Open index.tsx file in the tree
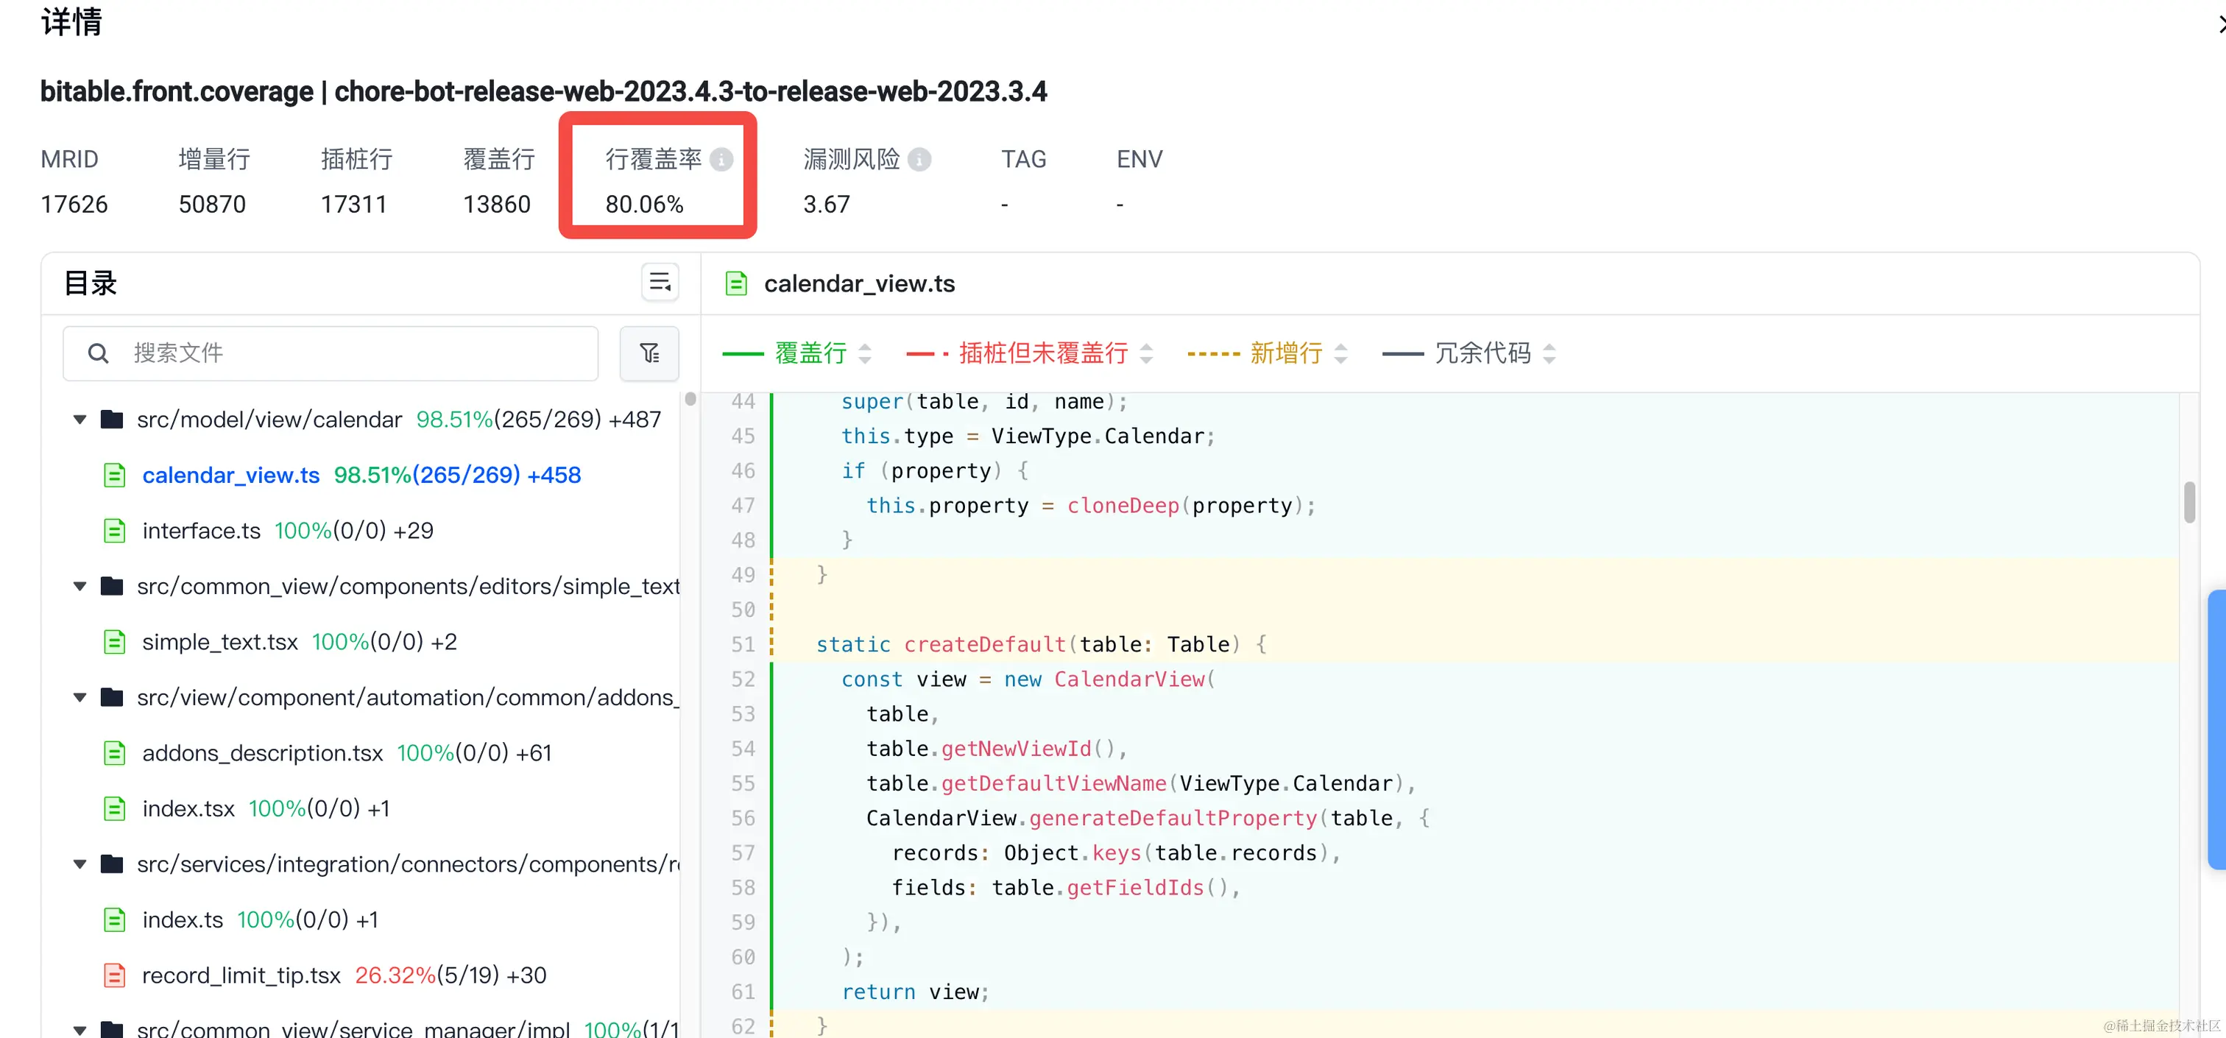This screenshot has height=1038, width=2226. 188,809
